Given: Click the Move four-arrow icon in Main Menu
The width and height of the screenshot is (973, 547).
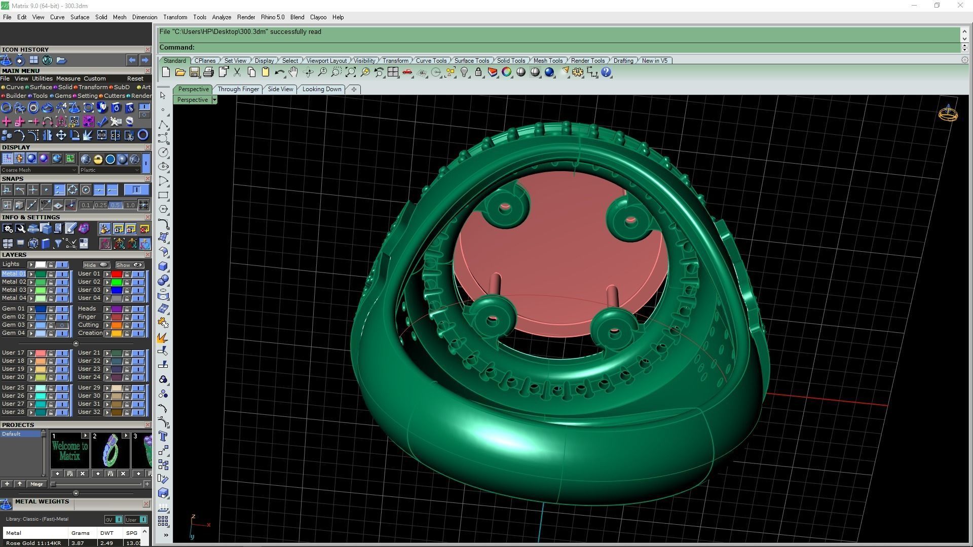Looking at the screenshot, I should [x=61, y=135].
